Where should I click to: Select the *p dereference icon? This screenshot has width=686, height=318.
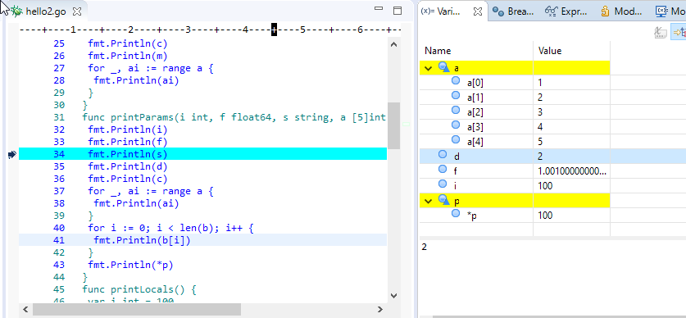coord(456,213)
